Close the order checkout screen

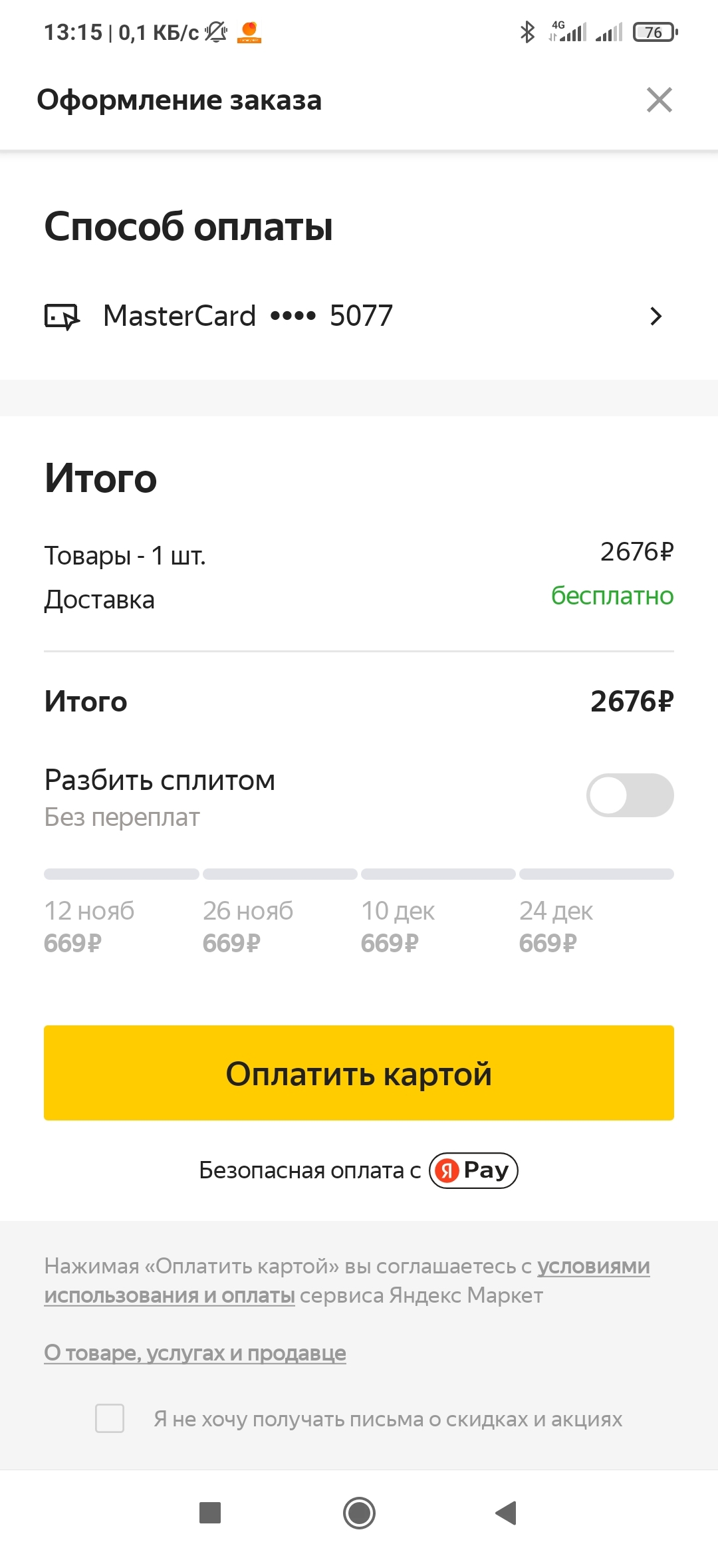659,100
